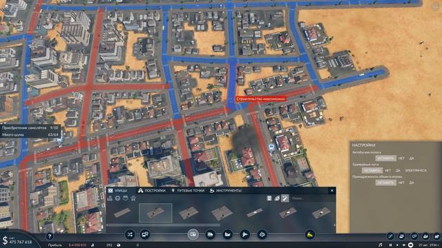
Task: Click the bus stop marker on red street
Action: click(271, 147)
